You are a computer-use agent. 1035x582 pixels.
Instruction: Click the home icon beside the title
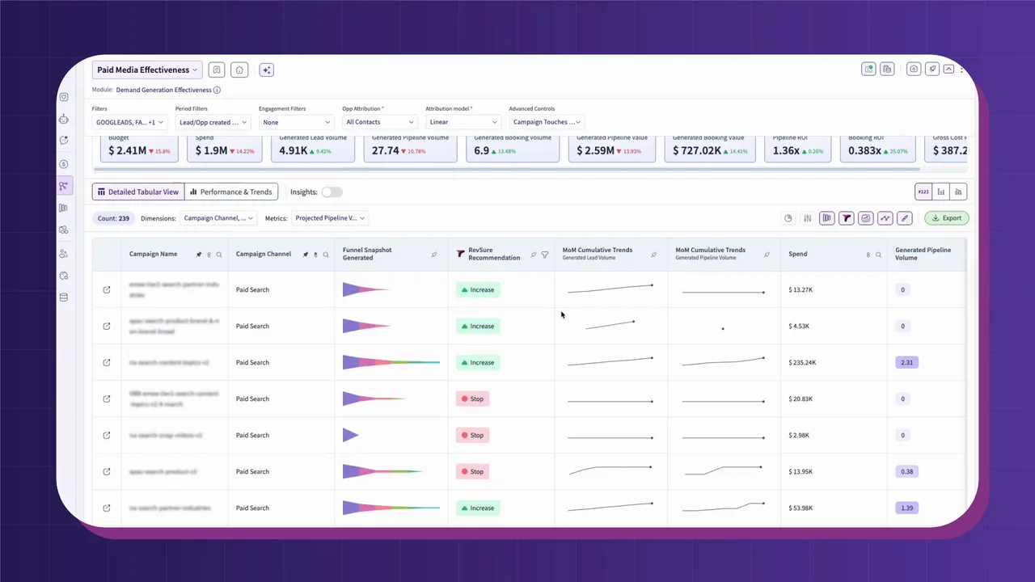[x=239, y=70]
